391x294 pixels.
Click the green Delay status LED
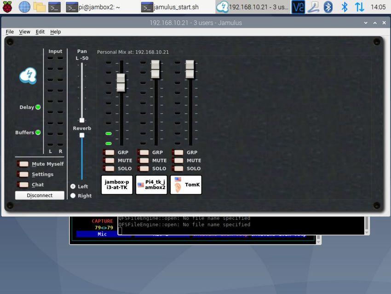pos(38,107)
